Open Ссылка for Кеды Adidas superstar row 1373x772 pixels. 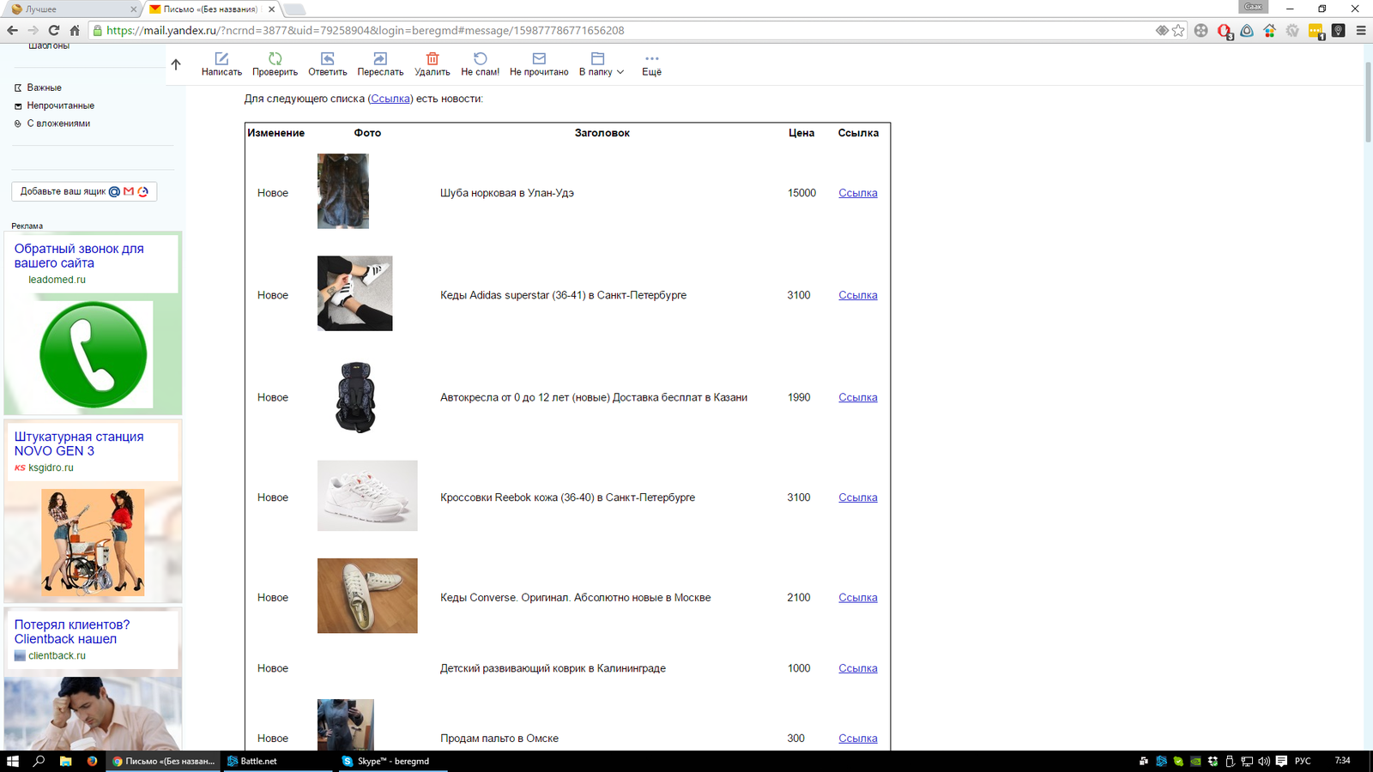[x=857, y=295]
